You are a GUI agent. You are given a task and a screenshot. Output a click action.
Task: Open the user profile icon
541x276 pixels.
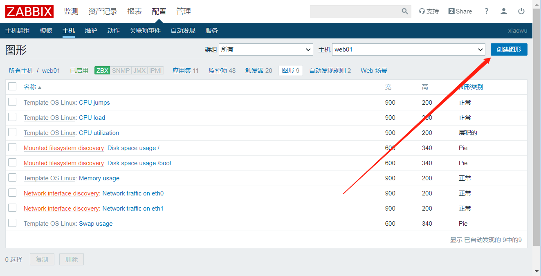504,11
